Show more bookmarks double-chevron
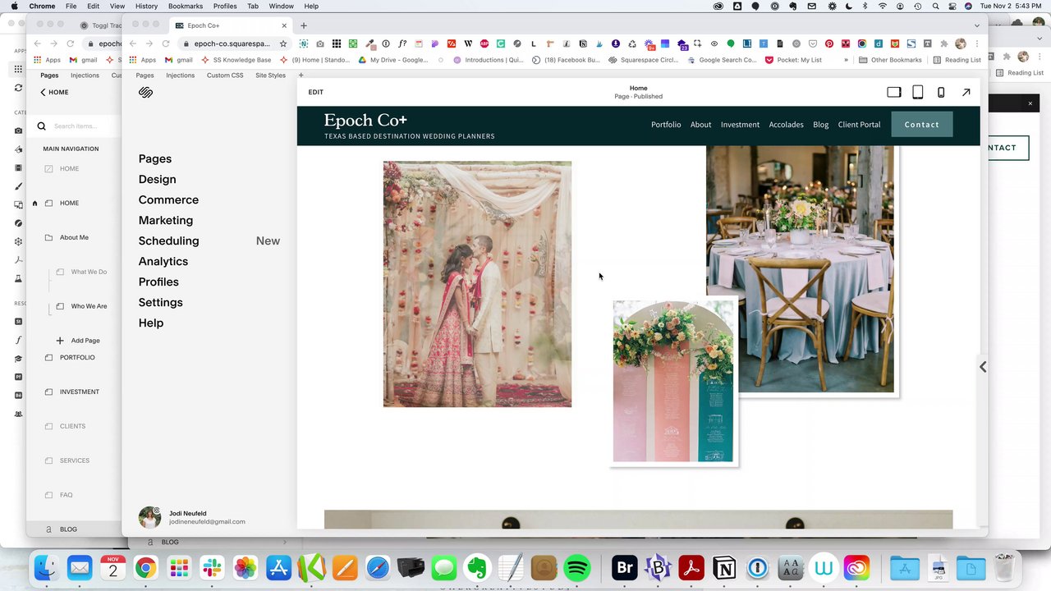 point(846,60)
